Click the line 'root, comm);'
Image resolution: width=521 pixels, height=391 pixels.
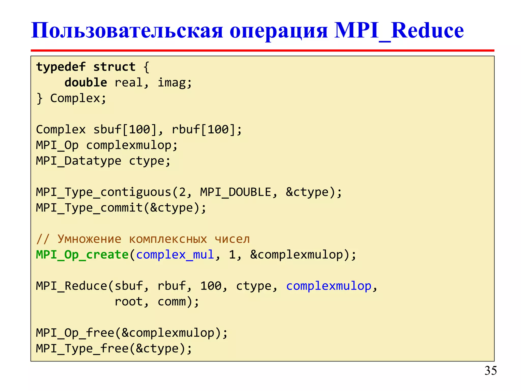(157, 302)
